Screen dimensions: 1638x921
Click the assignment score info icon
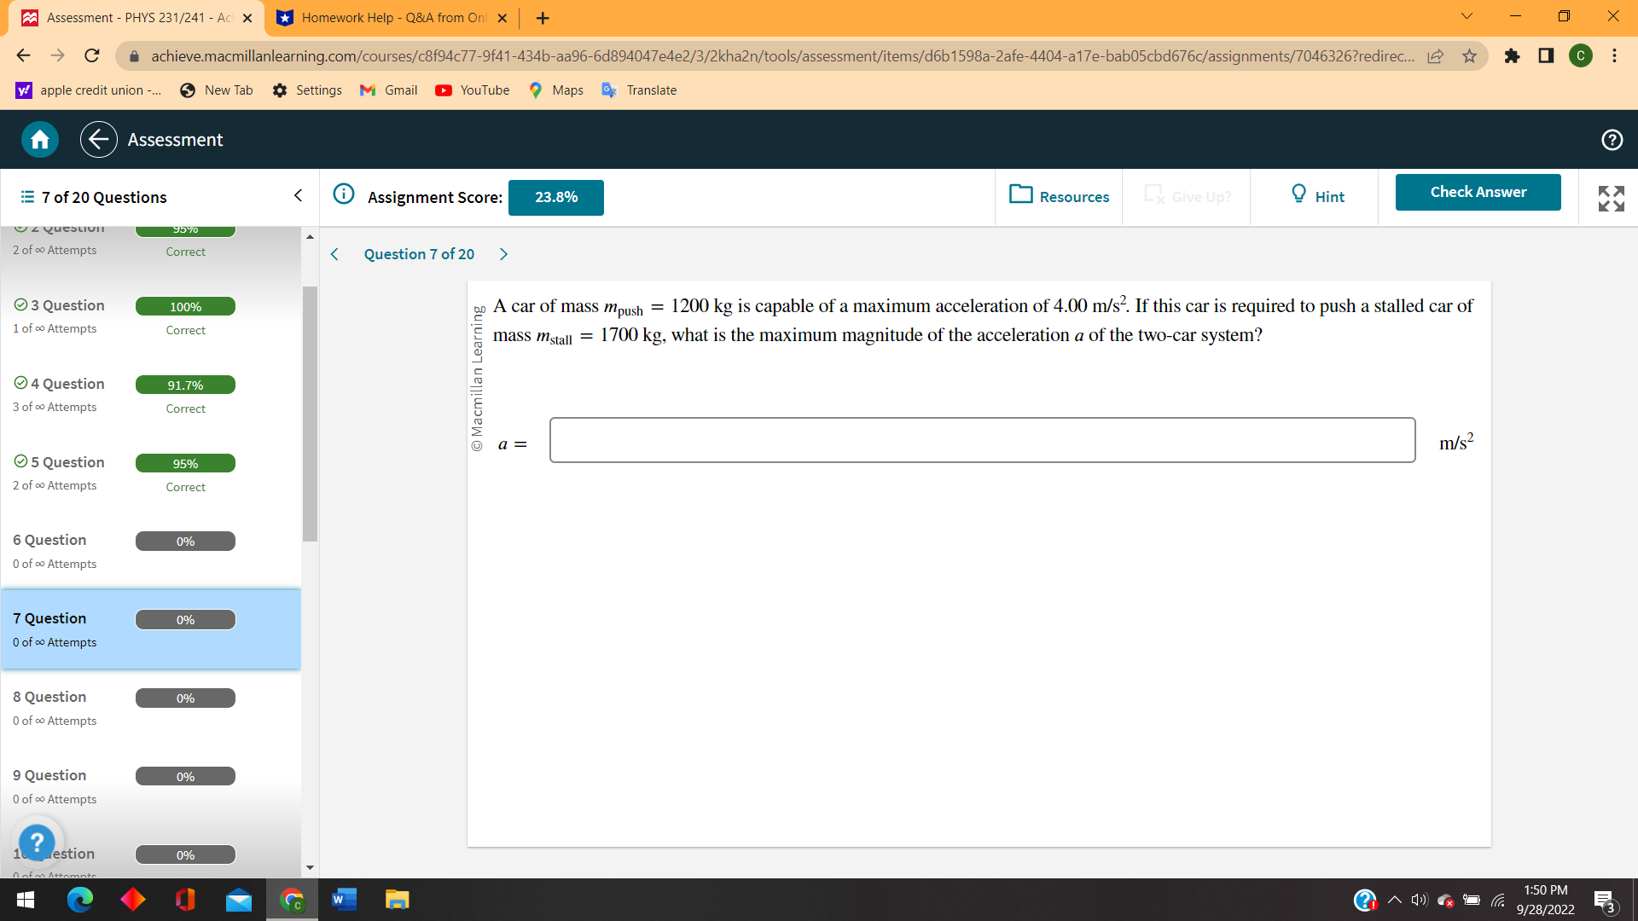[344, 194]
